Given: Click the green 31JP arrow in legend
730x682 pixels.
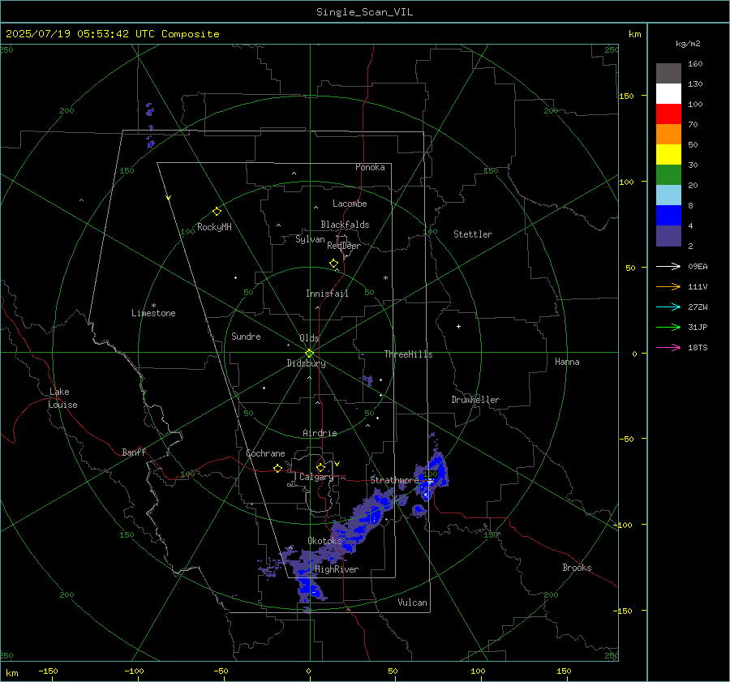Looking at the screenshot, I should tap(668, 328).
